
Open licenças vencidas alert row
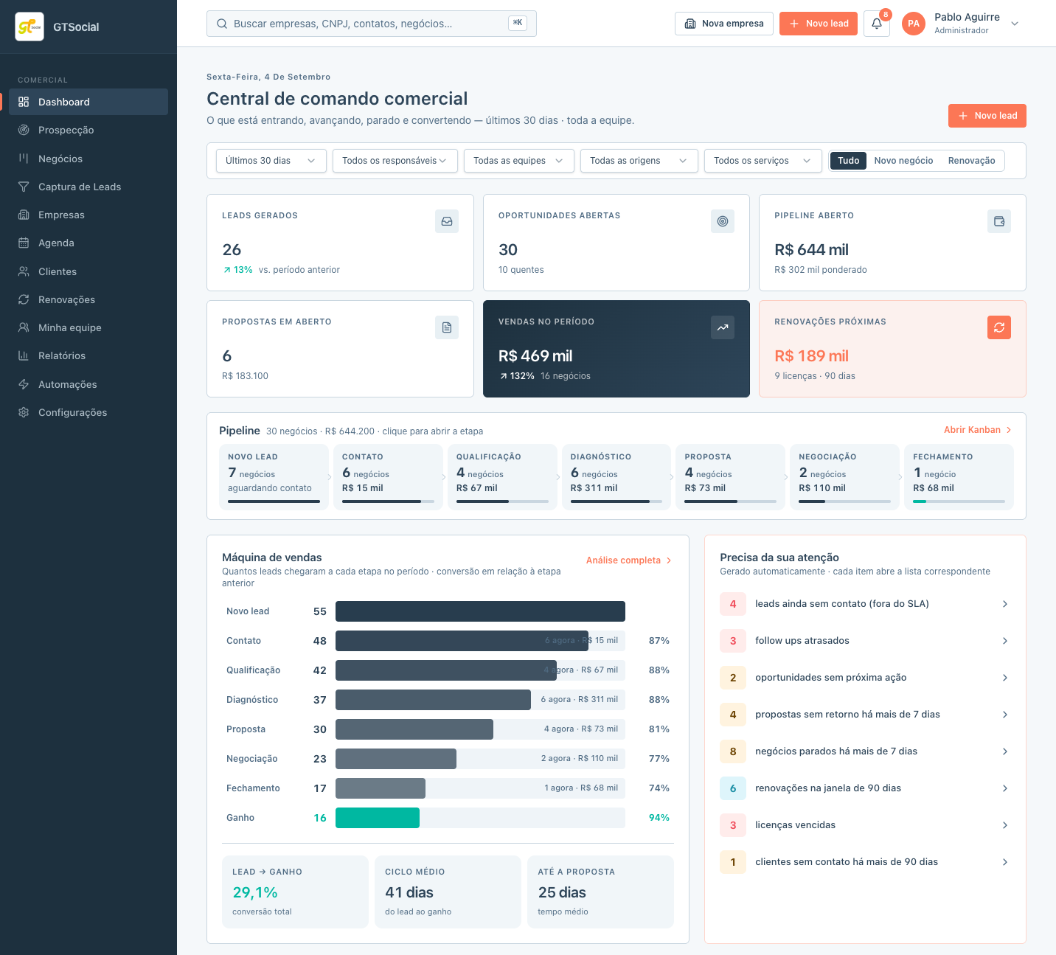(865, 825)
